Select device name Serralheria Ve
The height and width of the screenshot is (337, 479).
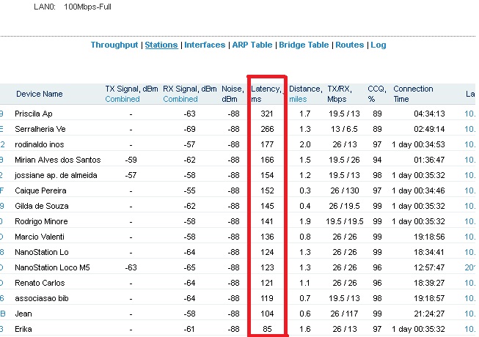click(x=40, y=129)
